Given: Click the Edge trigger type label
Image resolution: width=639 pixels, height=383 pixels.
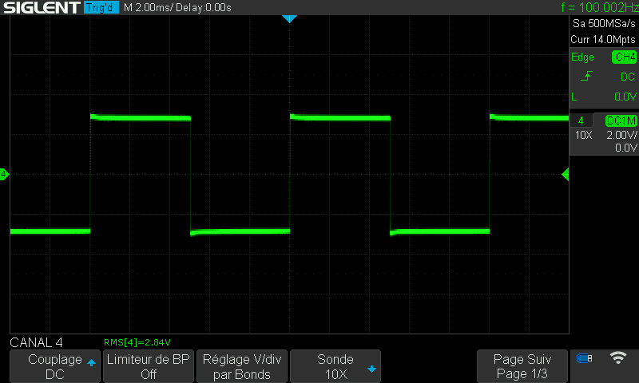Looking at the screenshot, I should click(582, 57).
